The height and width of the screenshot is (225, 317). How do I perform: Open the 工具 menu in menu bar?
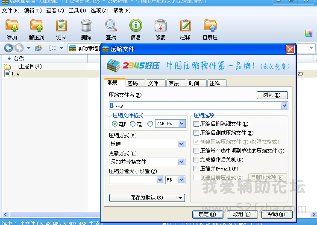click(76, 10)
